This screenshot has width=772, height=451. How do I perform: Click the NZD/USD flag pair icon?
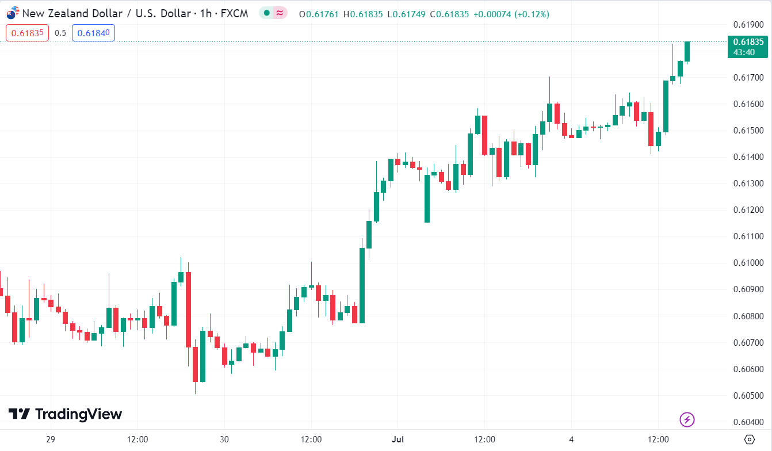13,13
